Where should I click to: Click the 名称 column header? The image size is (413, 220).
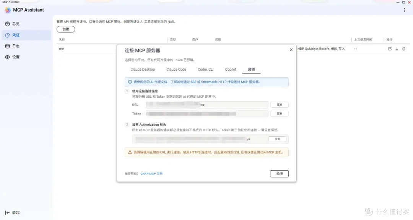[62, 39]
